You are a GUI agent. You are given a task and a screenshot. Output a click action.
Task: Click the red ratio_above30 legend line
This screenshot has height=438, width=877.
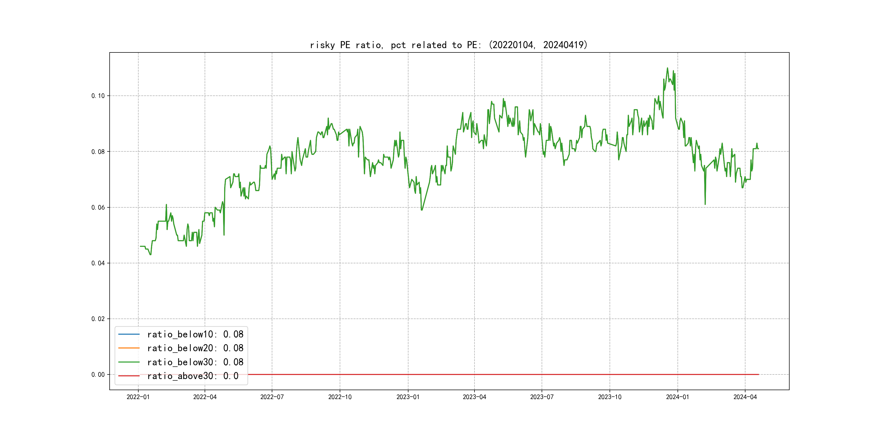coord(129,376)
